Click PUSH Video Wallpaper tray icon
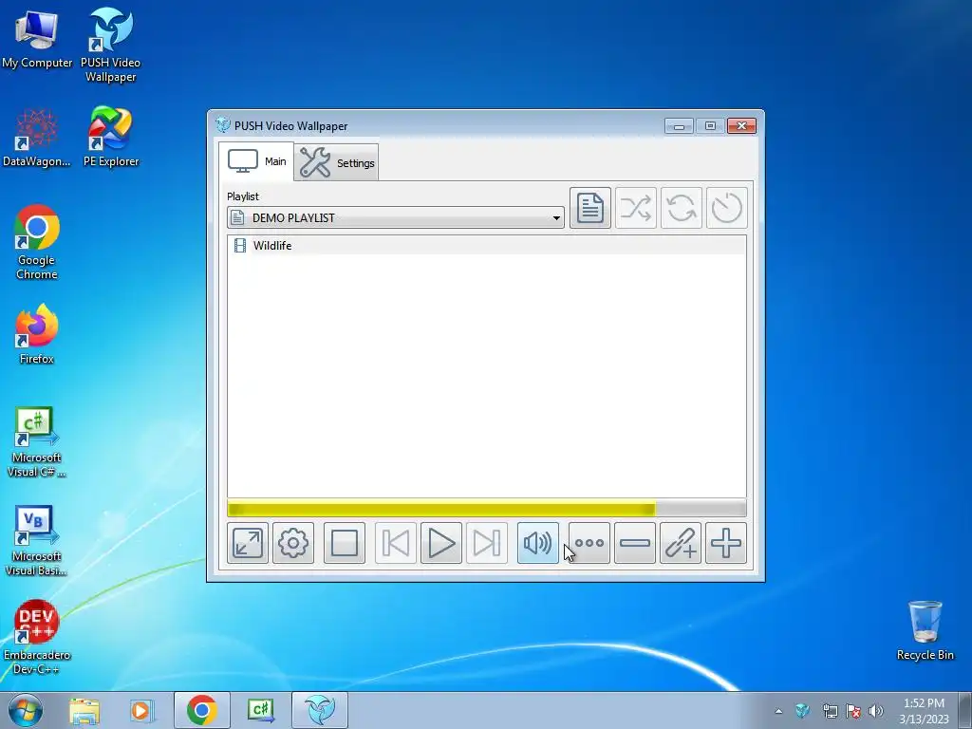Image resolution: width=972 pixels, height=729 pixels. pyautogui.click(x=802, y=710)
